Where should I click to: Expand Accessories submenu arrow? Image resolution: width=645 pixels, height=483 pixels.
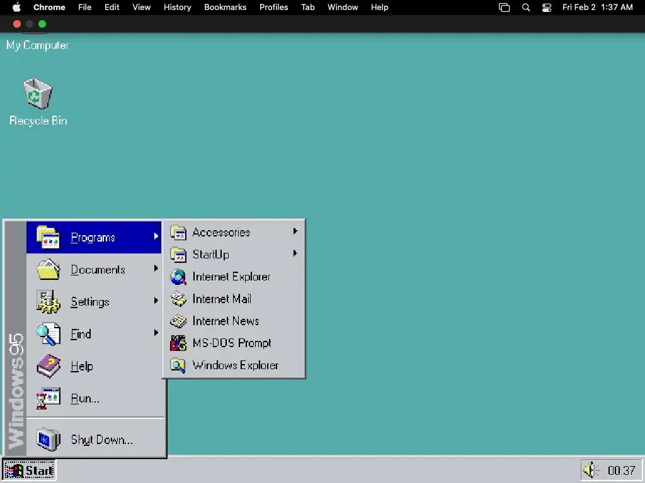[x=295, y=231]
